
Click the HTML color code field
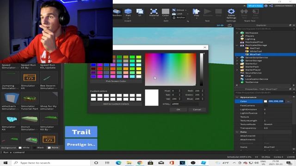pos(185,104)
